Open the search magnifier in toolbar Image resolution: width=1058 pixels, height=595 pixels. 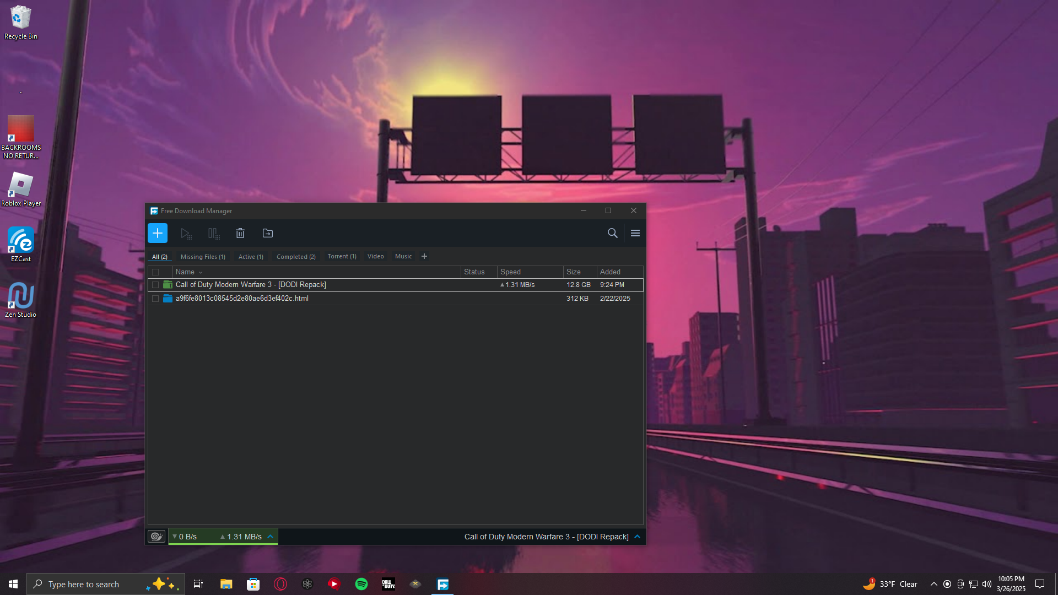tap(612, 233)
